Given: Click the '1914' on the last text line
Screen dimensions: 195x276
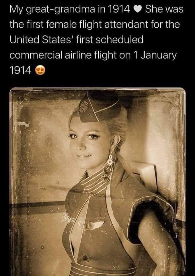Looking at the screenshot, I should coord(20,71).
